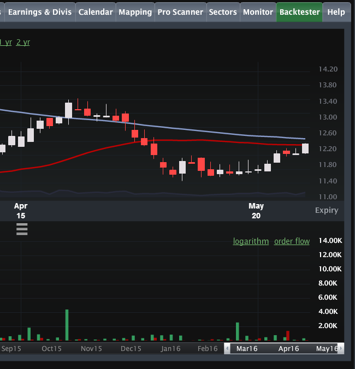Image resolution: width=355 pixels, height=369 pixels.
Task: Click the 14.20 price axis label
Action: point(328,69)
